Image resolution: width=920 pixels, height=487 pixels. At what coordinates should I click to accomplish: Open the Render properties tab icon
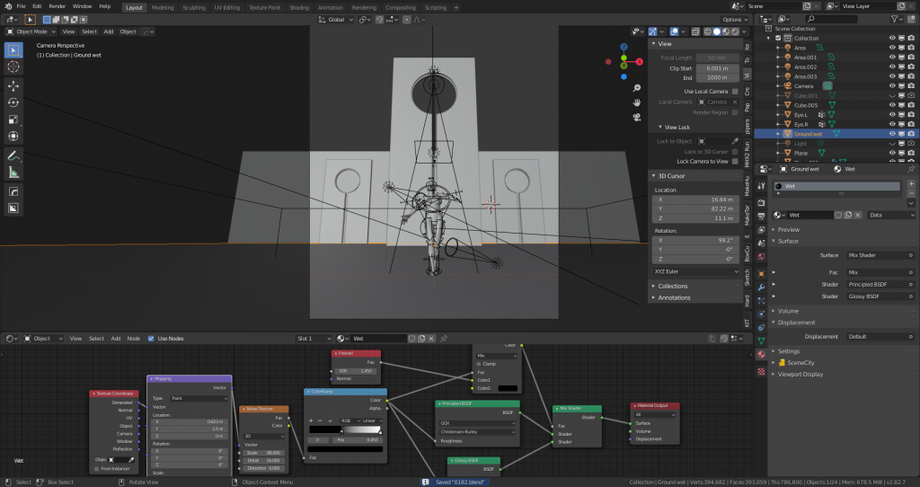point(761,202)
